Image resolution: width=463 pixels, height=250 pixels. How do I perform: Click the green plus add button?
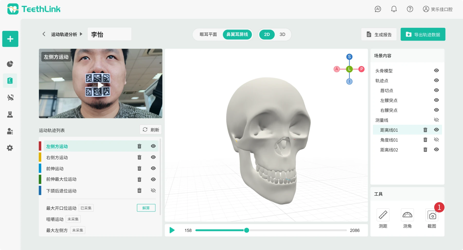10,39
